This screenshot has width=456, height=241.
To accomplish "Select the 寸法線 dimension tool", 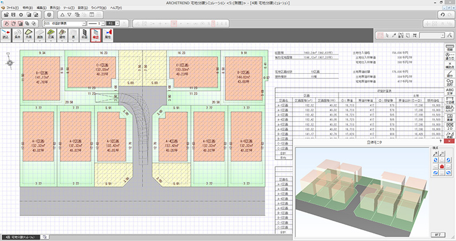I will [x=450, y=101].
